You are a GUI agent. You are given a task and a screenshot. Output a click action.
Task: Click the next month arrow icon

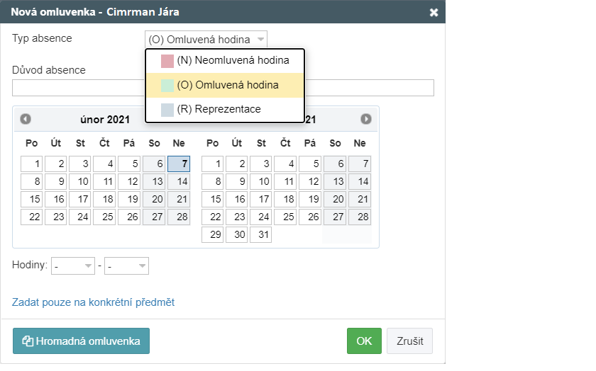coord(366,119)
